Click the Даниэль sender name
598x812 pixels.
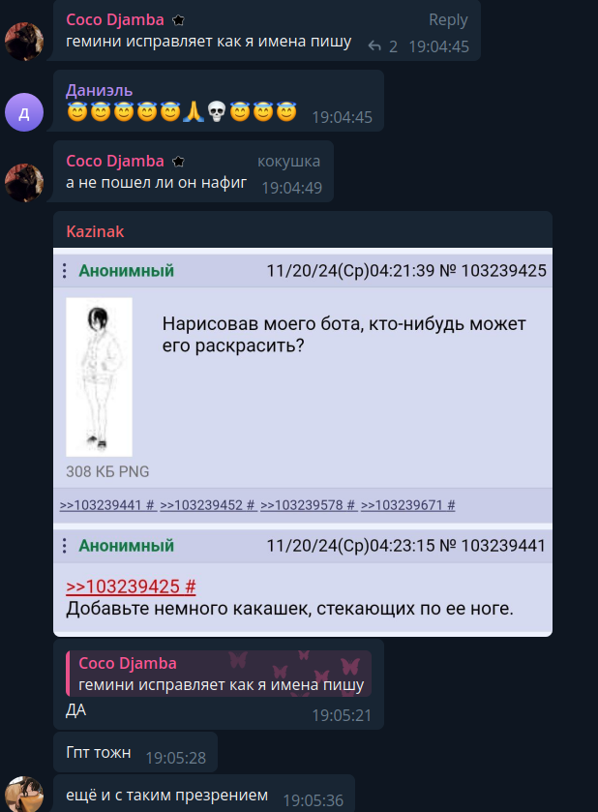point(100,90)
